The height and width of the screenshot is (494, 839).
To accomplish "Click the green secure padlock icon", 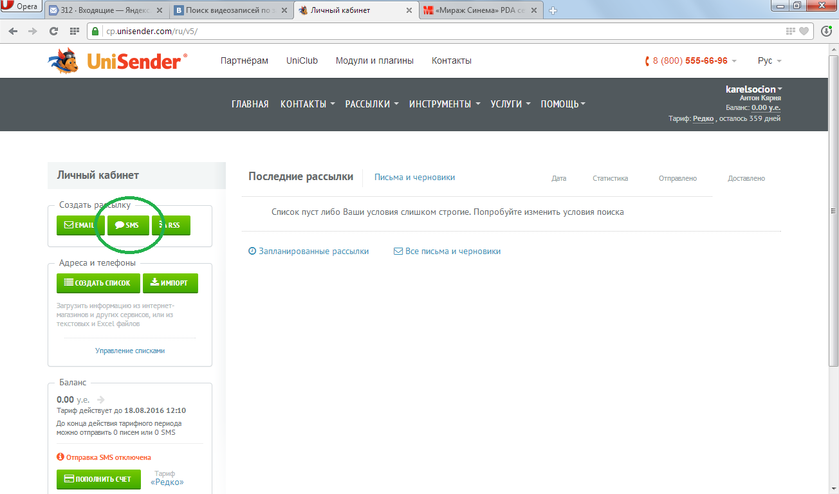I will tap(95, 31).
